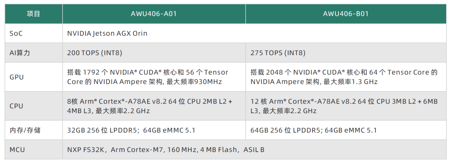Click the SoC row label
The image size is (449, 162).
34,34
